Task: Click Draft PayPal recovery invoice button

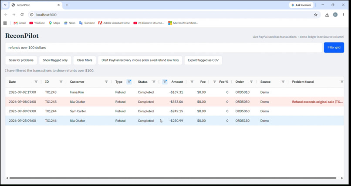Action: [x=140, y=60]
